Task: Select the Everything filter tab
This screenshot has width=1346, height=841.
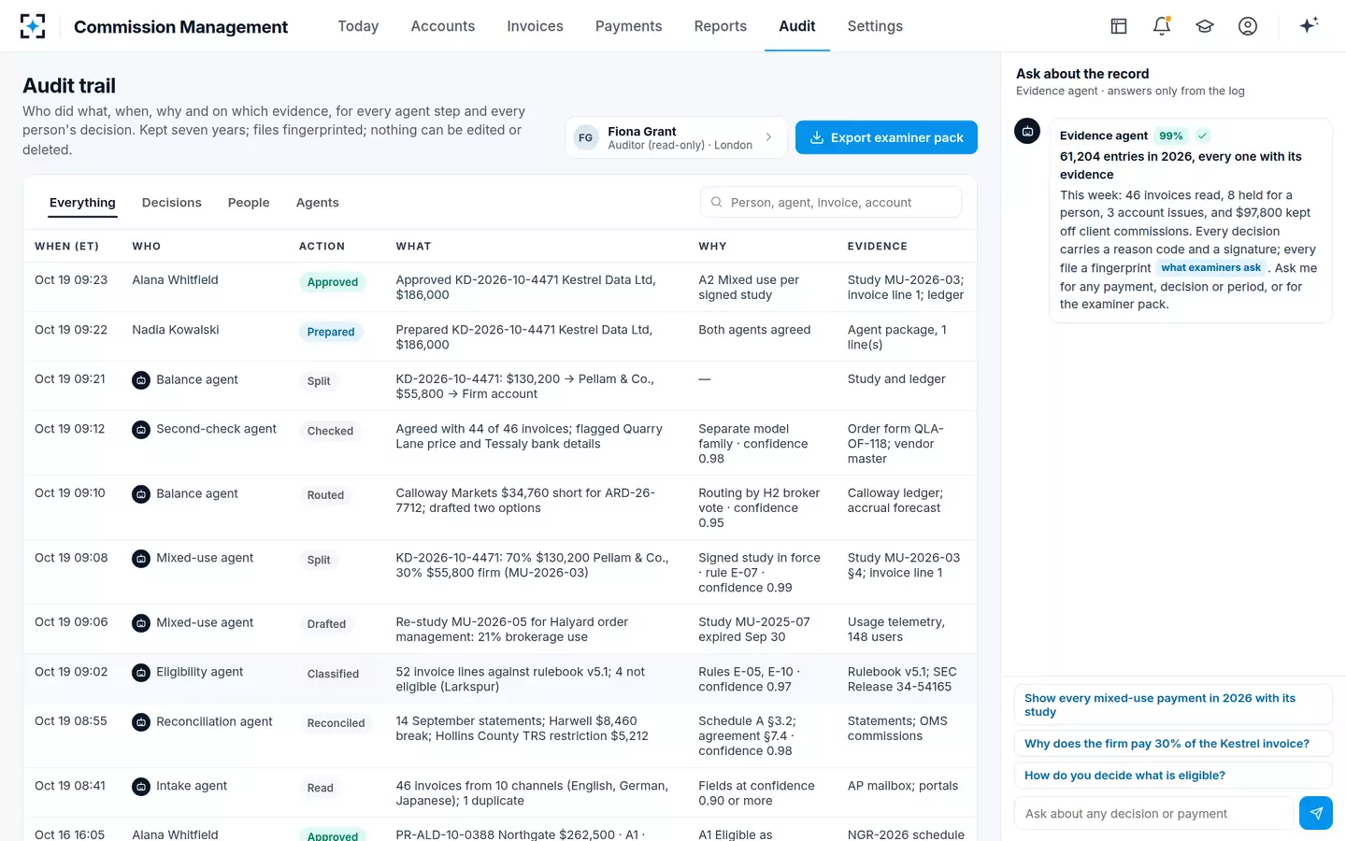Action: tap(82, 203)
